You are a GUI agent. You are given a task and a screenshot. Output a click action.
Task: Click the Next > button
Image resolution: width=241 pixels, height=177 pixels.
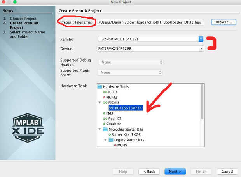(175, 172)
